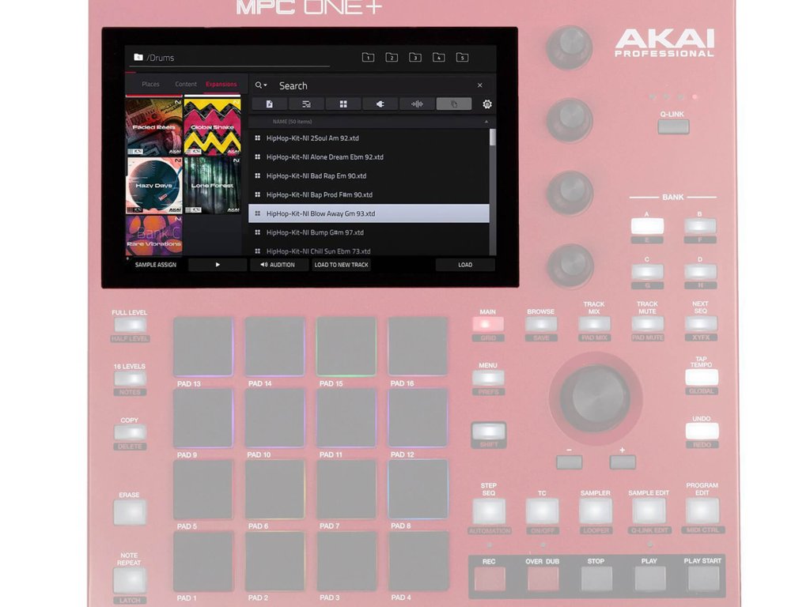810x607 pixels.
Task: Hit the OVER DUB transport button
Action: point(543,579)
